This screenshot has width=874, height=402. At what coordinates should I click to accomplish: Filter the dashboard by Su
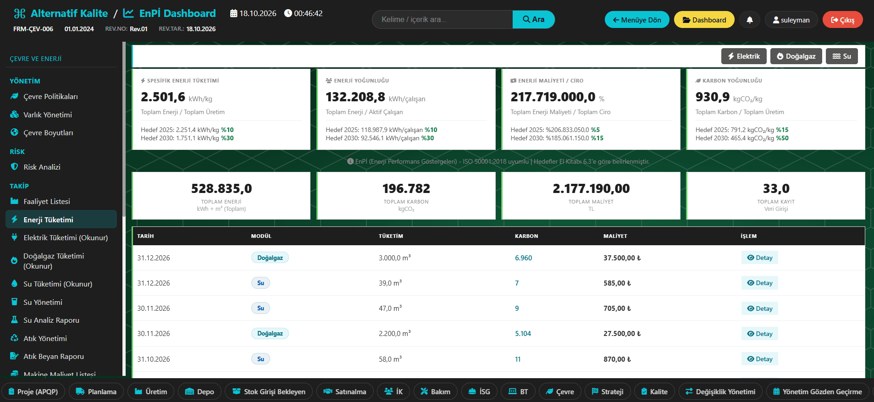(842, 56)
